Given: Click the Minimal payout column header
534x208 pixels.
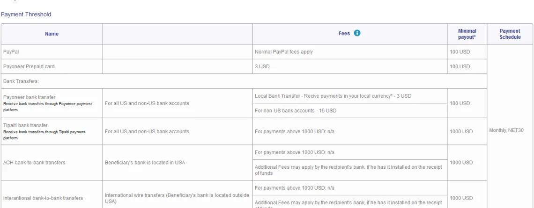Looking at the screenshot, I should point(467,34).
